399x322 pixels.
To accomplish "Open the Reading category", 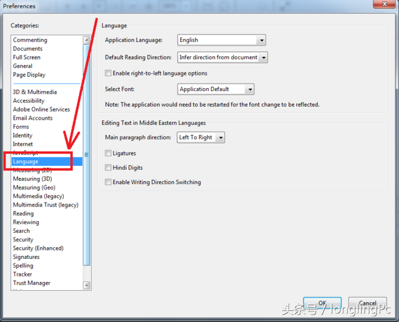I will (24, 213).
